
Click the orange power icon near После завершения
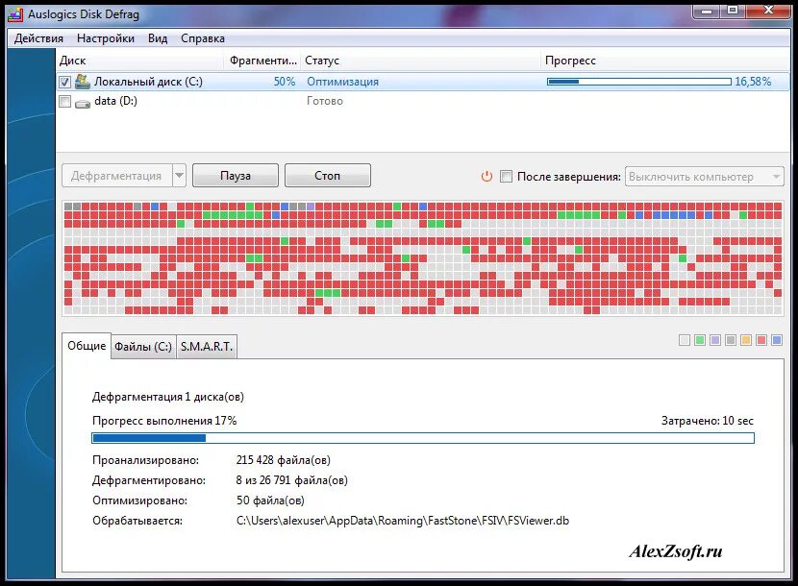[487, 177]
